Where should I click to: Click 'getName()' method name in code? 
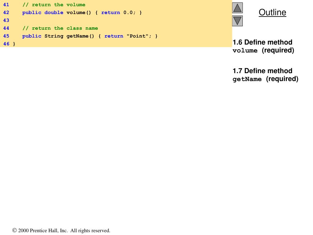pos(80,36)
